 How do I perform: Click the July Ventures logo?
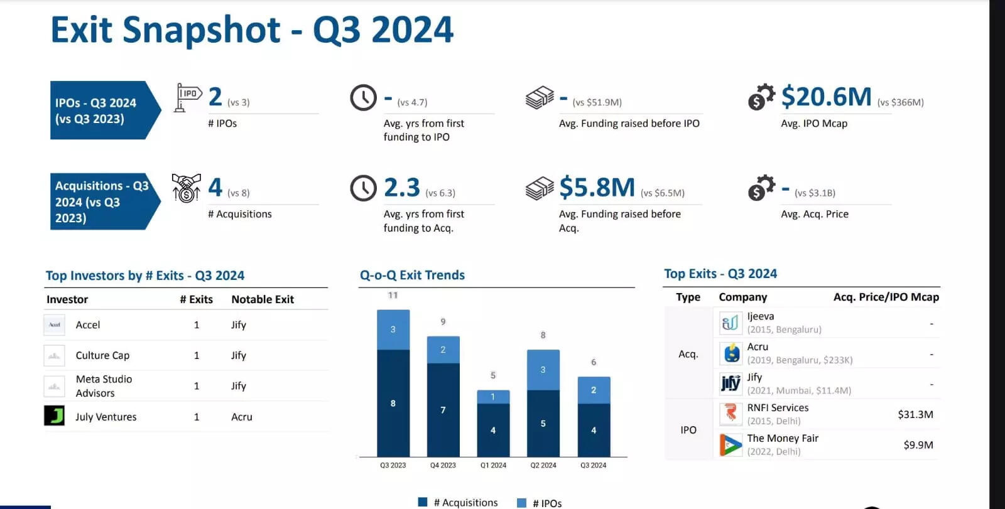click(55, 416)
